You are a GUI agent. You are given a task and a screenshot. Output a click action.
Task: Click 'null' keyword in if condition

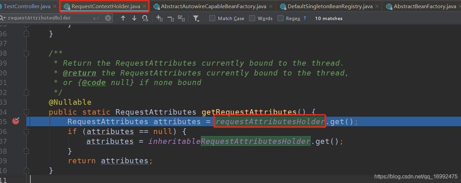click(x=163, y=131)
